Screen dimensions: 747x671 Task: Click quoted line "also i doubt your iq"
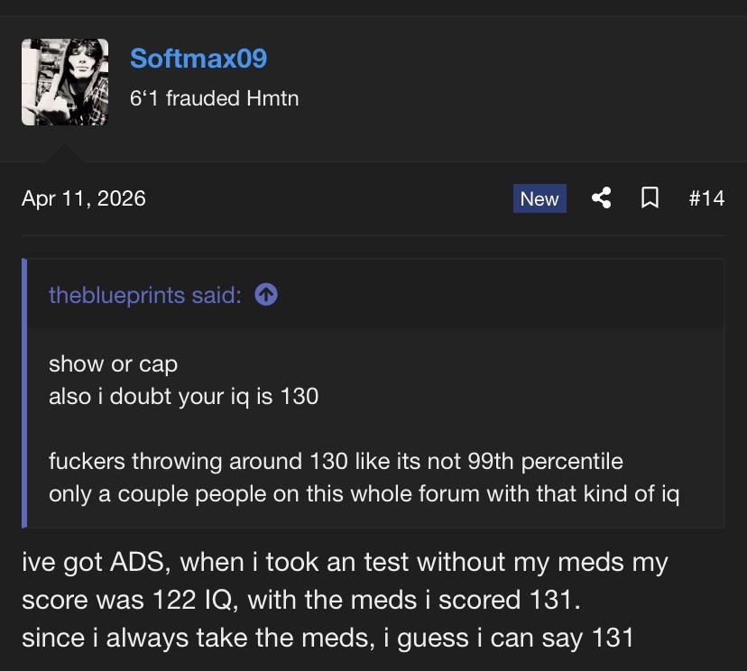(183, 396)
